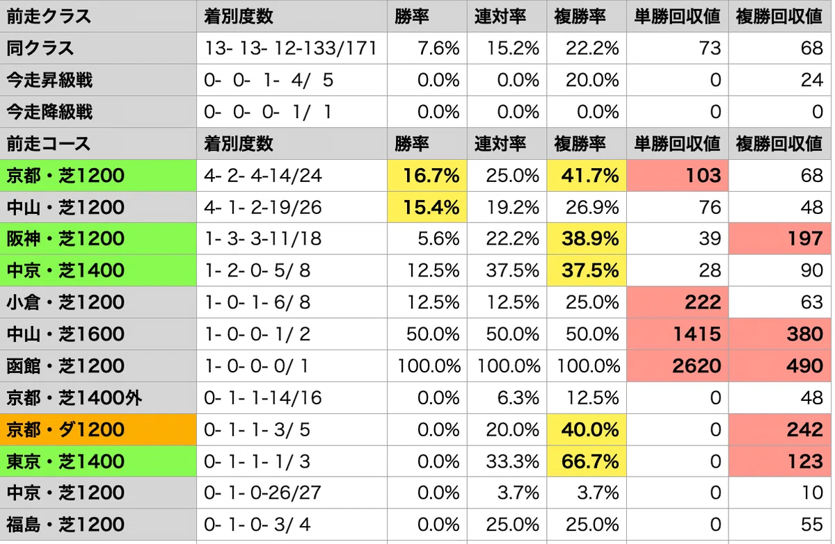This screenshot has height=544, width=835.
Task: Select the 13-13-12-133/171 record cell
Action: coord(292,48)
